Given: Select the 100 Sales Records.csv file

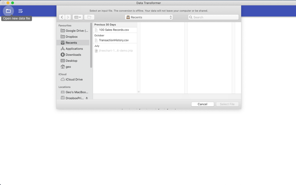Looking at the screenshot, I should tap(115, 30).
